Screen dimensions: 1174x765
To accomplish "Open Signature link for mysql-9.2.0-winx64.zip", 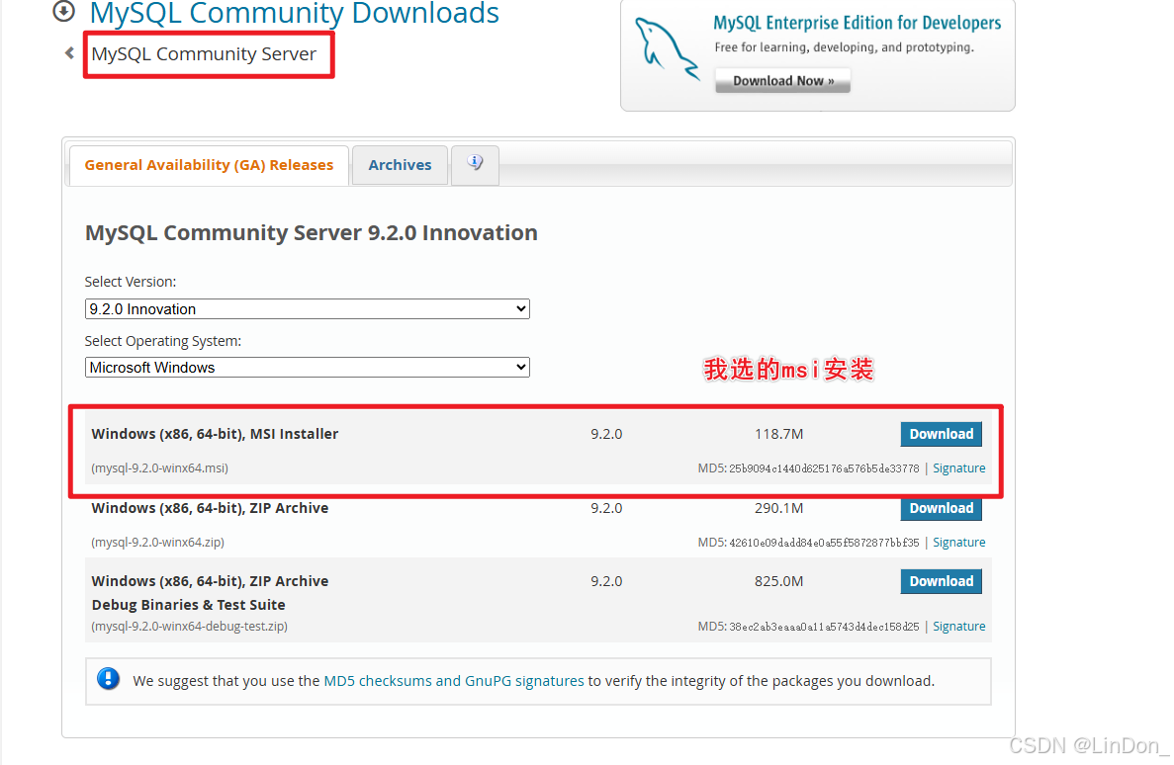I will coord(959,543).
